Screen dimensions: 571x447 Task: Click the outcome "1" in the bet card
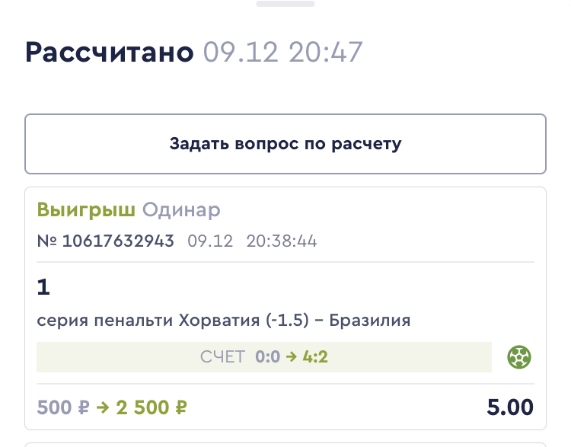coord(43,287)
